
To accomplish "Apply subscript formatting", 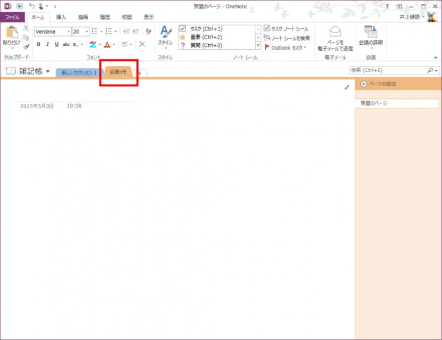I will (75, 45).
